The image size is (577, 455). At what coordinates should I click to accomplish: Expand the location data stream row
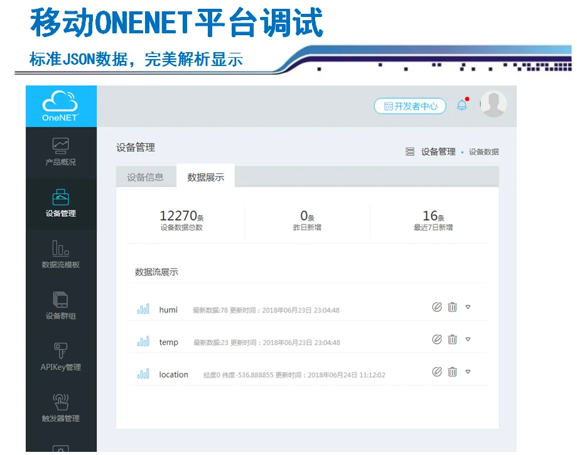[x=468, y=372]
